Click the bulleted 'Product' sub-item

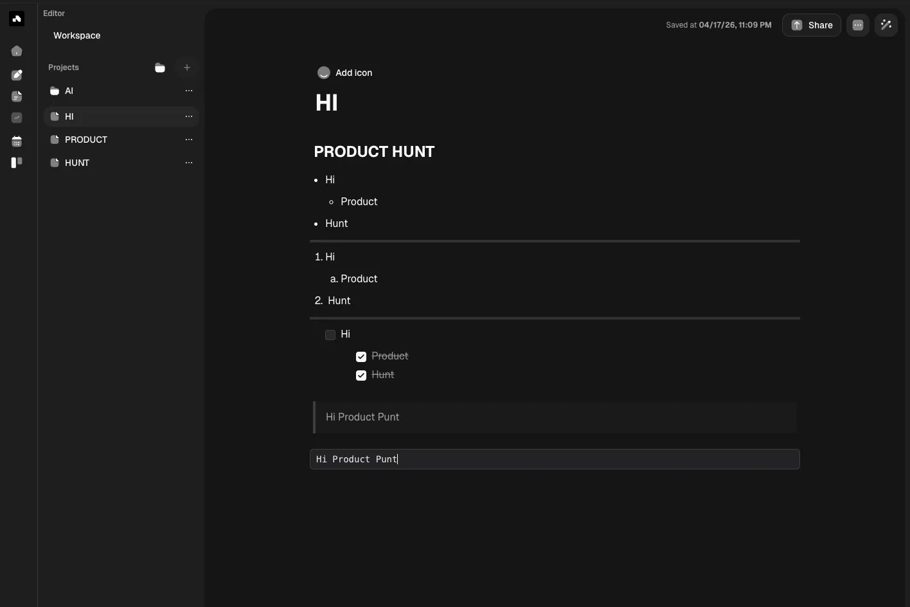359,202
